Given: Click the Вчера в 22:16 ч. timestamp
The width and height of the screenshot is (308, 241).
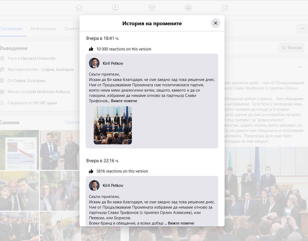Looking at the screenshot, I should click(102, 161).
